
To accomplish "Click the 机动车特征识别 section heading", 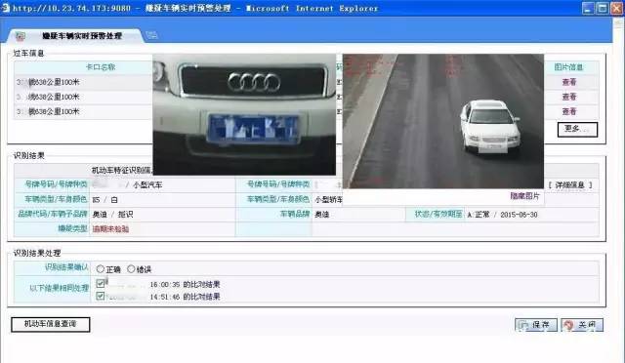I will click(x=121, y=171).
